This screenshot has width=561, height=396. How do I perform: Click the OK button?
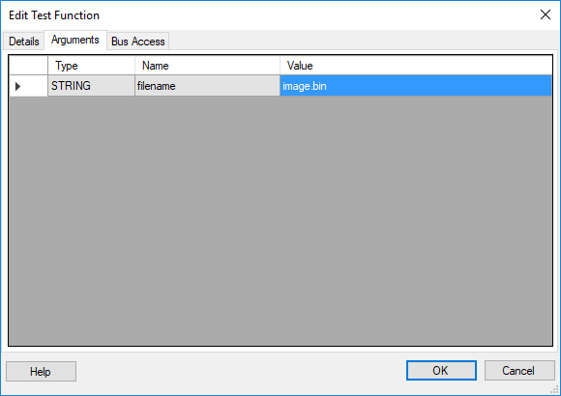(x=441, y=370)
